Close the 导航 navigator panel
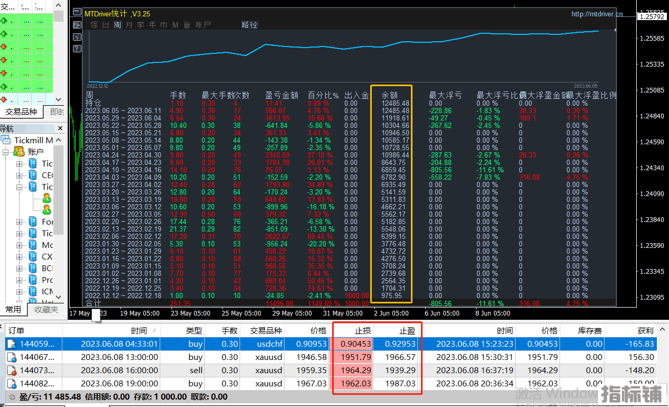669x407 pixels. (60, 128)
